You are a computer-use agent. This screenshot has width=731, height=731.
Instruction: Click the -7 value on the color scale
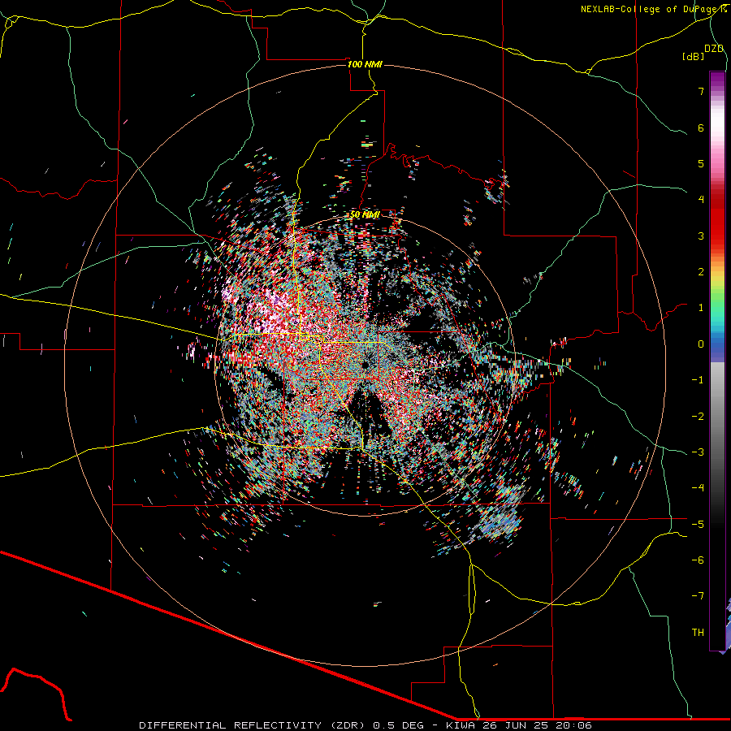(x=698, y=596)
